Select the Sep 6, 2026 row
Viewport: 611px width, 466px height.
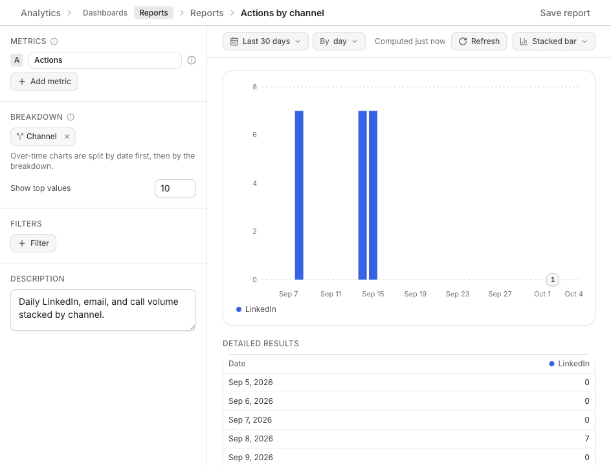pyautogui.click(x=409, y=401)
